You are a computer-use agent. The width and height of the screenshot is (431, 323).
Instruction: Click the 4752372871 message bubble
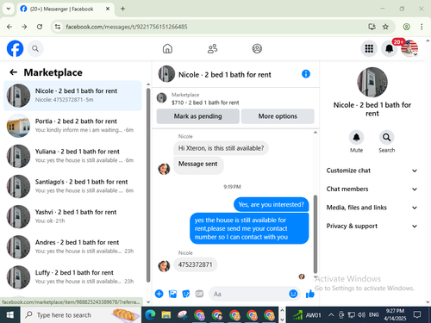[x=195, y=264]
